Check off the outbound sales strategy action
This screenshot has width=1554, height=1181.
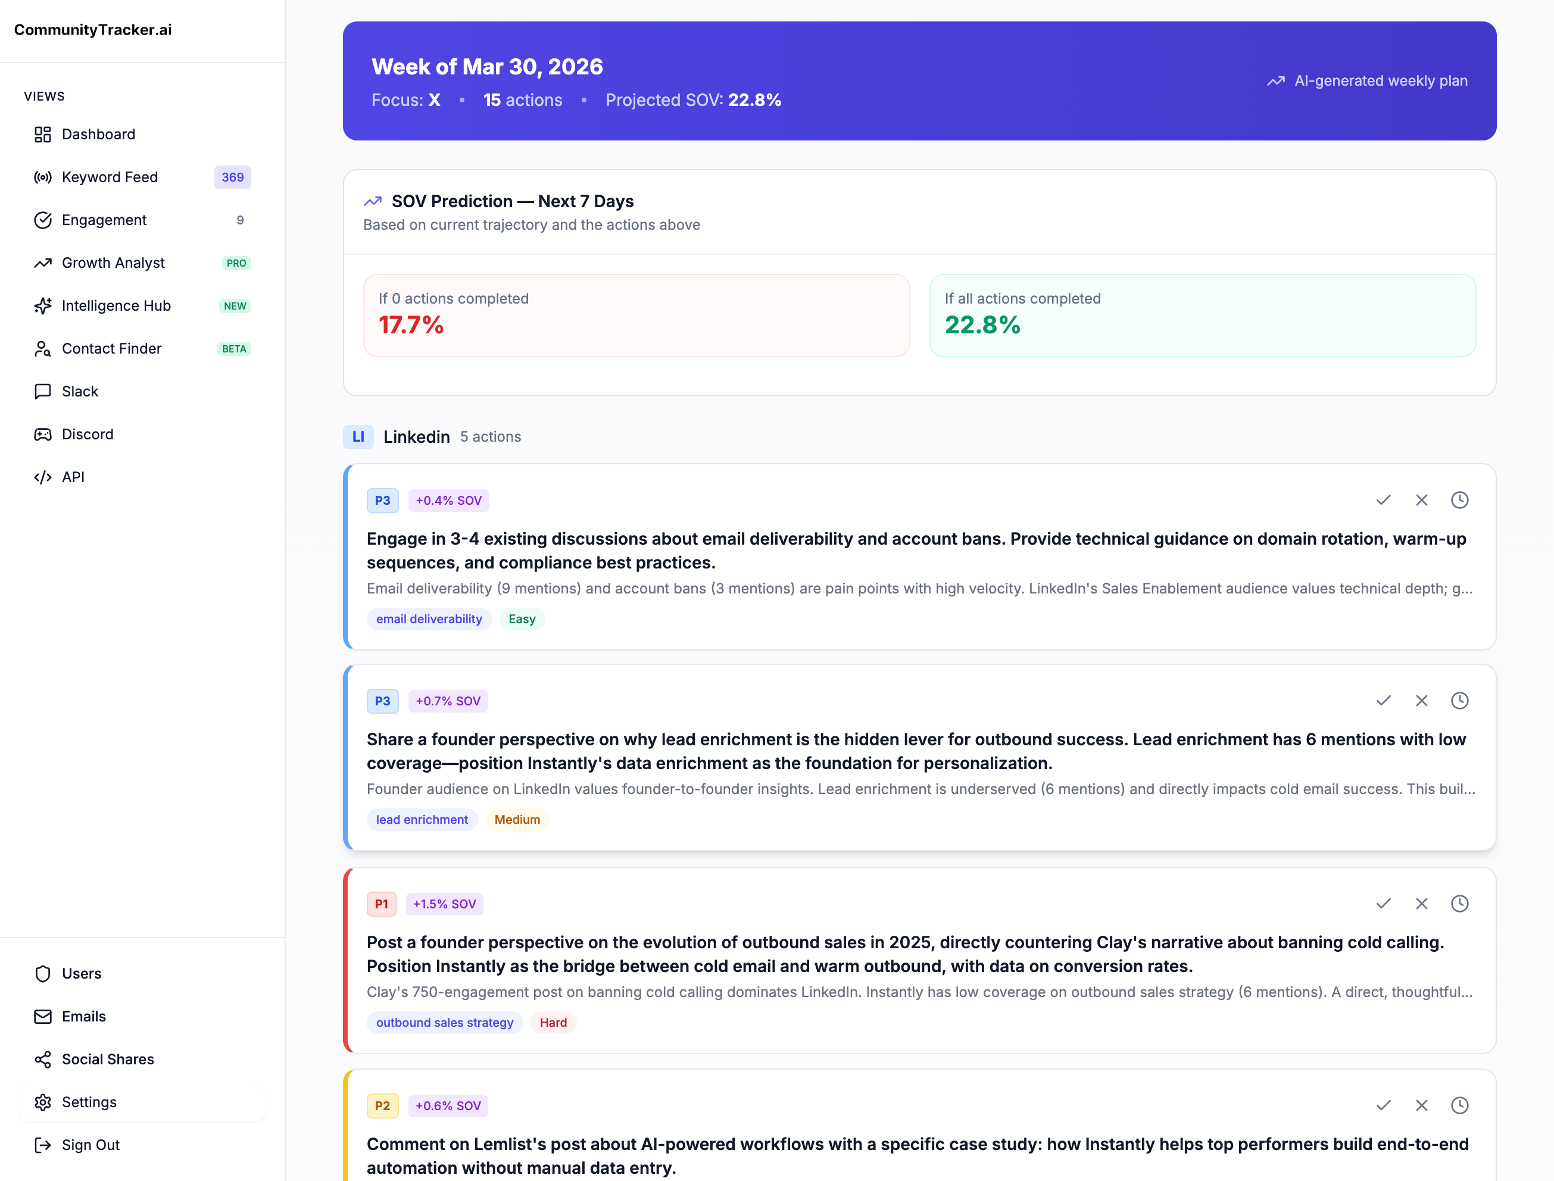pyautogui.click(x=1383, y=904)
